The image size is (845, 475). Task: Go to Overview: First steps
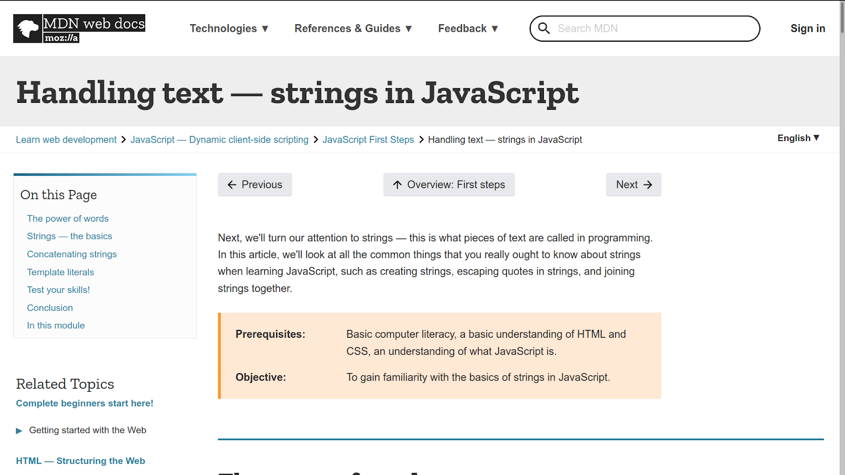[449, 185]
